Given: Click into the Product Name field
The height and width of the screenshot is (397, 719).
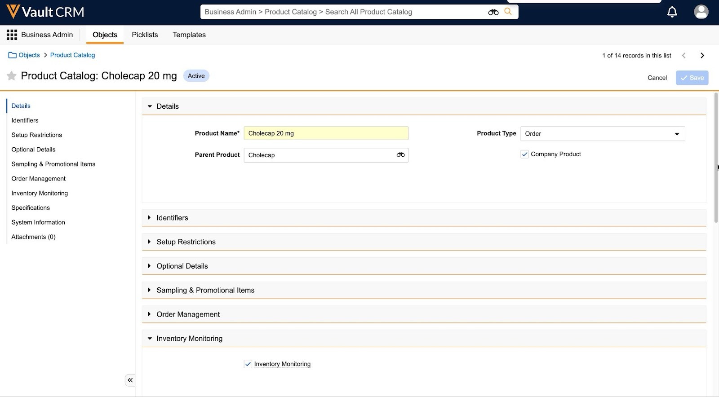Looking at the screenshot, I should pos(326,133).
